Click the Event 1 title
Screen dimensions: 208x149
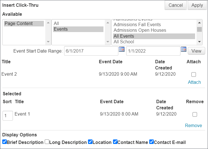[x=22, y=114]
